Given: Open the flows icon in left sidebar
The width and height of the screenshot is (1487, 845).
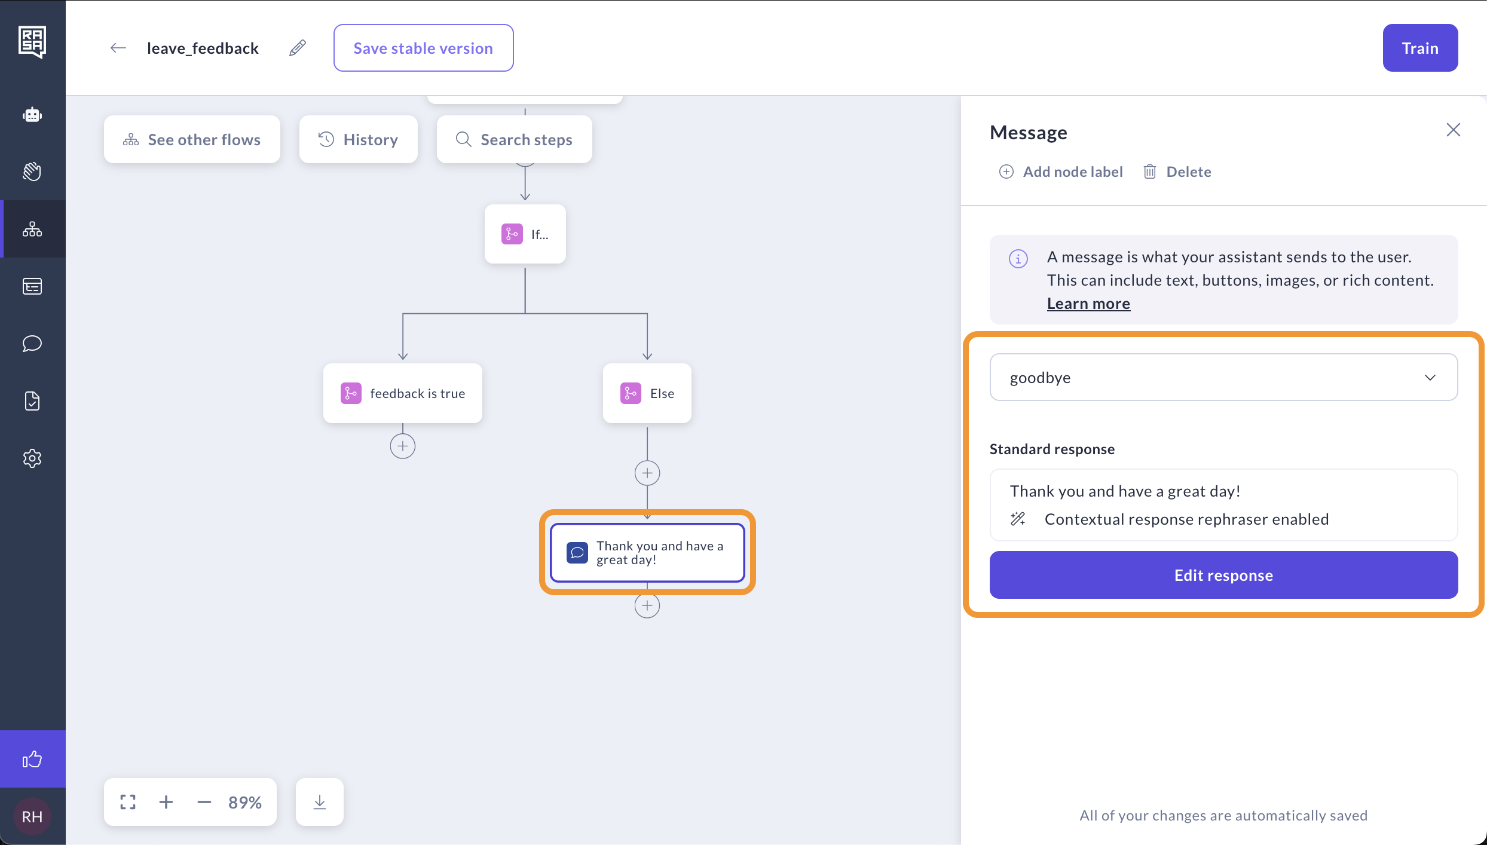Looking at the screenshot, I should pyautogui.click(x=32, y=229).
